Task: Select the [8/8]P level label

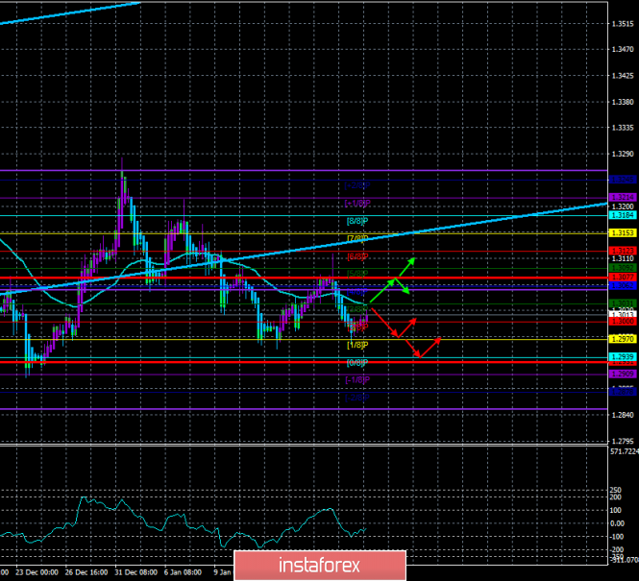Action: 357,221
